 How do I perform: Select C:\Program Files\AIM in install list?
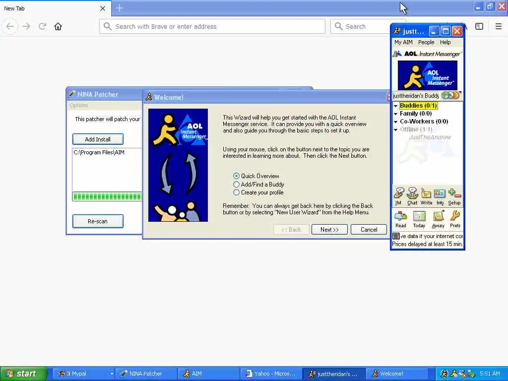coord(99,152)
